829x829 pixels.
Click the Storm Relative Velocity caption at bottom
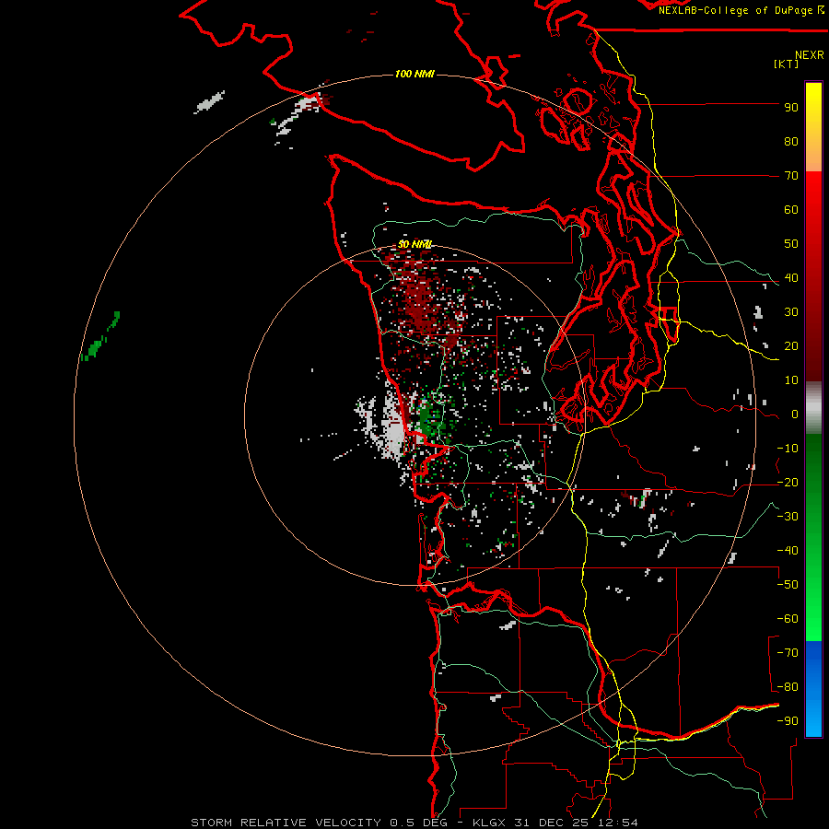pyautogui.click(x=414, y=823)
